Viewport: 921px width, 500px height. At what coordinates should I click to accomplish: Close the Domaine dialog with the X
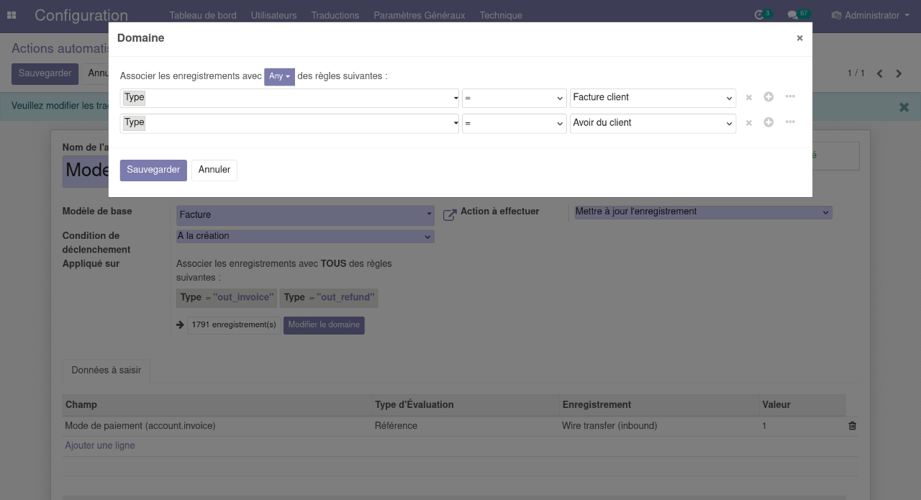click(799, 38)
